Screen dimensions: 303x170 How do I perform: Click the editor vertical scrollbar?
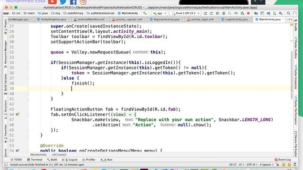292,75
